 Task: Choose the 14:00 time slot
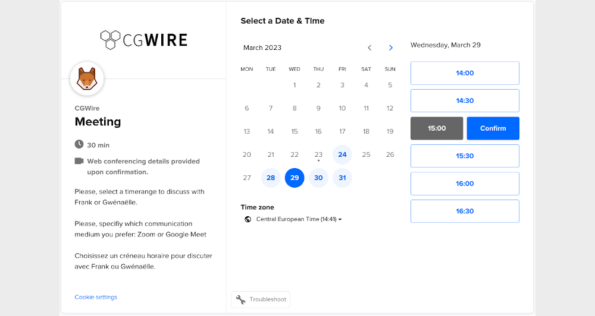click(x=465, y=73)
